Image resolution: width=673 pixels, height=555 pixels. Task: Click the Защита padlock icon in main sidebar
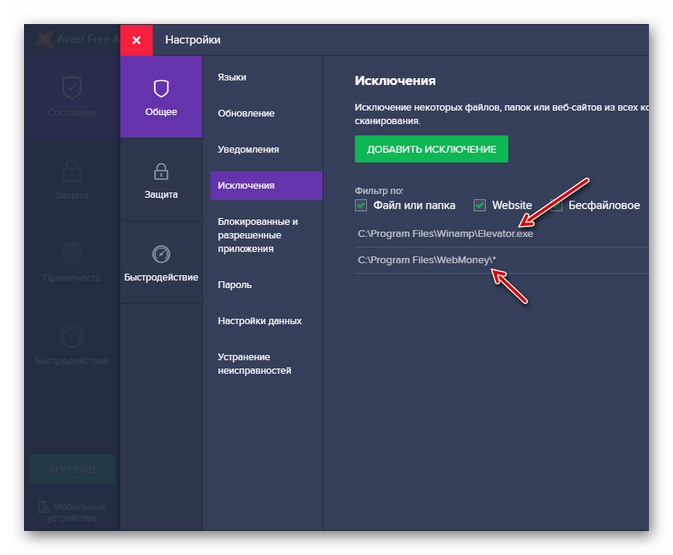click(71, 171)
